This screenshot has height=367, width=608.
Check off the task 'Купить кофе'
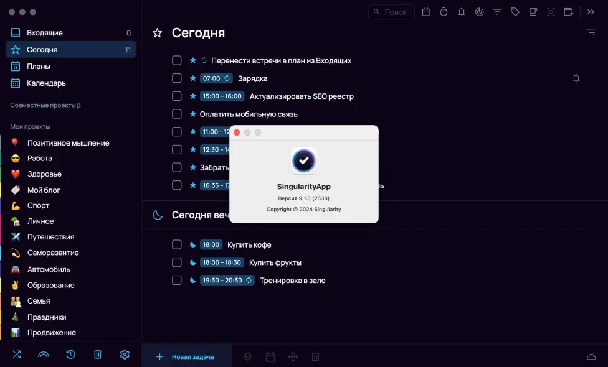tap(176, 244)
